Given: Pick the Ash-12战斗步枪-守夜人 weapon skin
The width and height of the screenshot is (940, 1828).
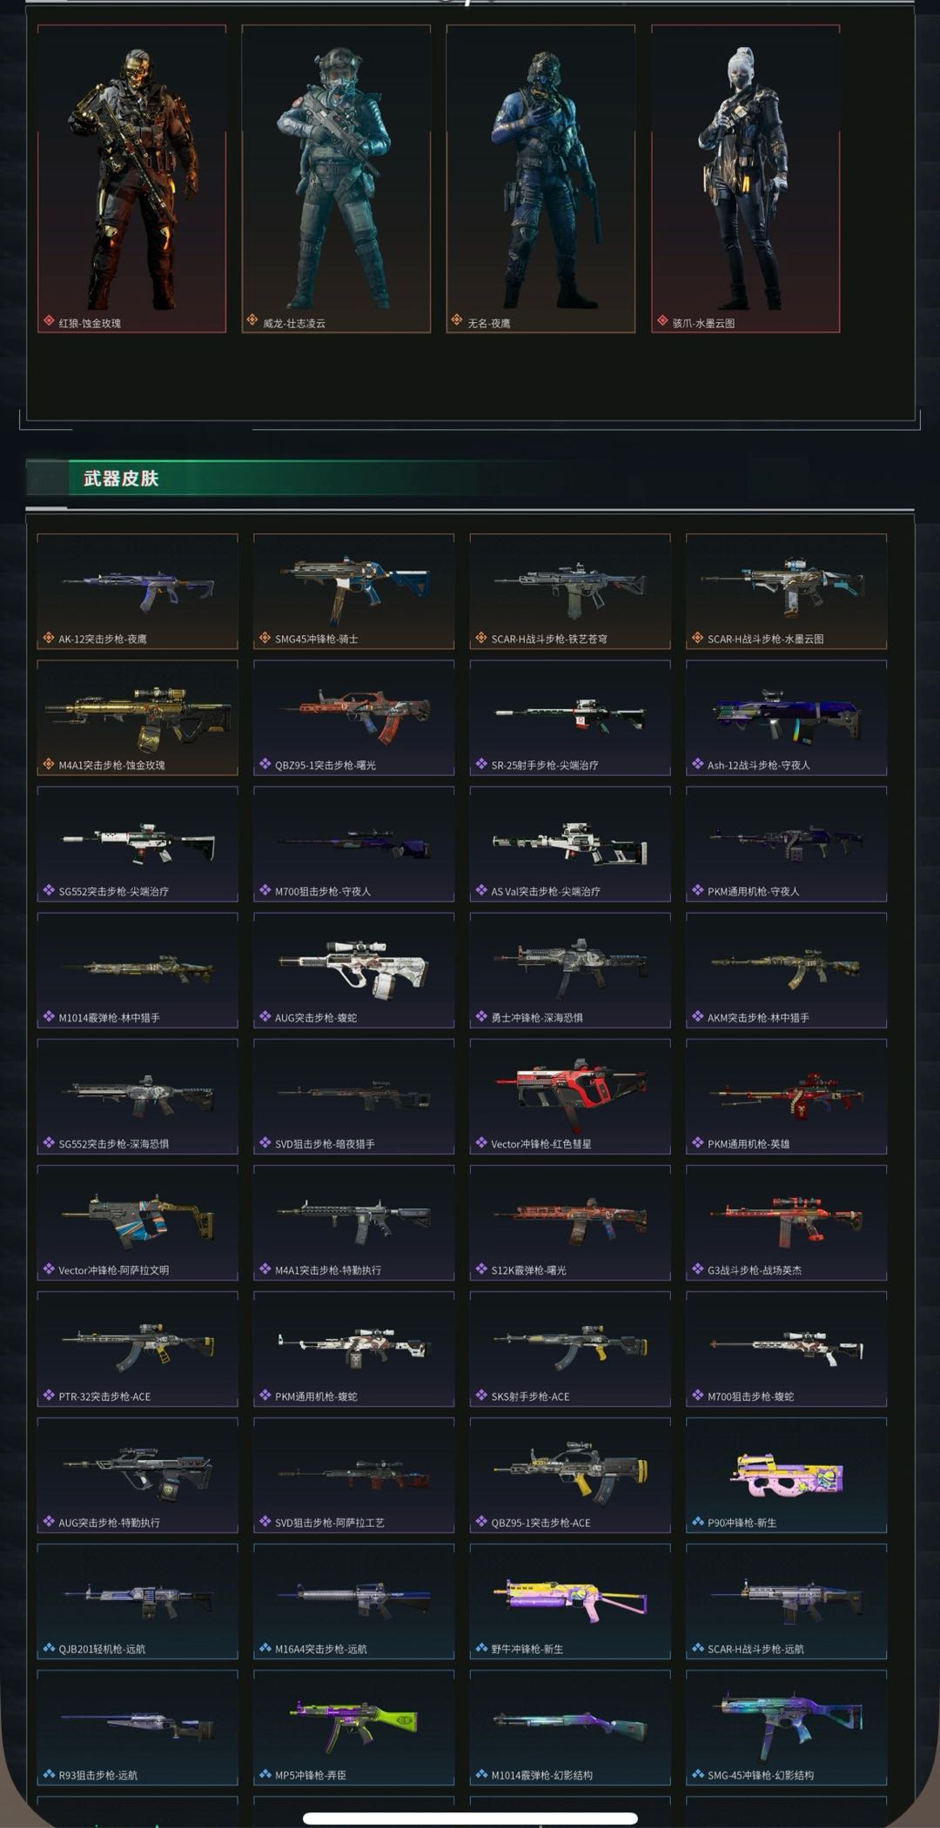Looking at the screenshot, I should [786, 718].
